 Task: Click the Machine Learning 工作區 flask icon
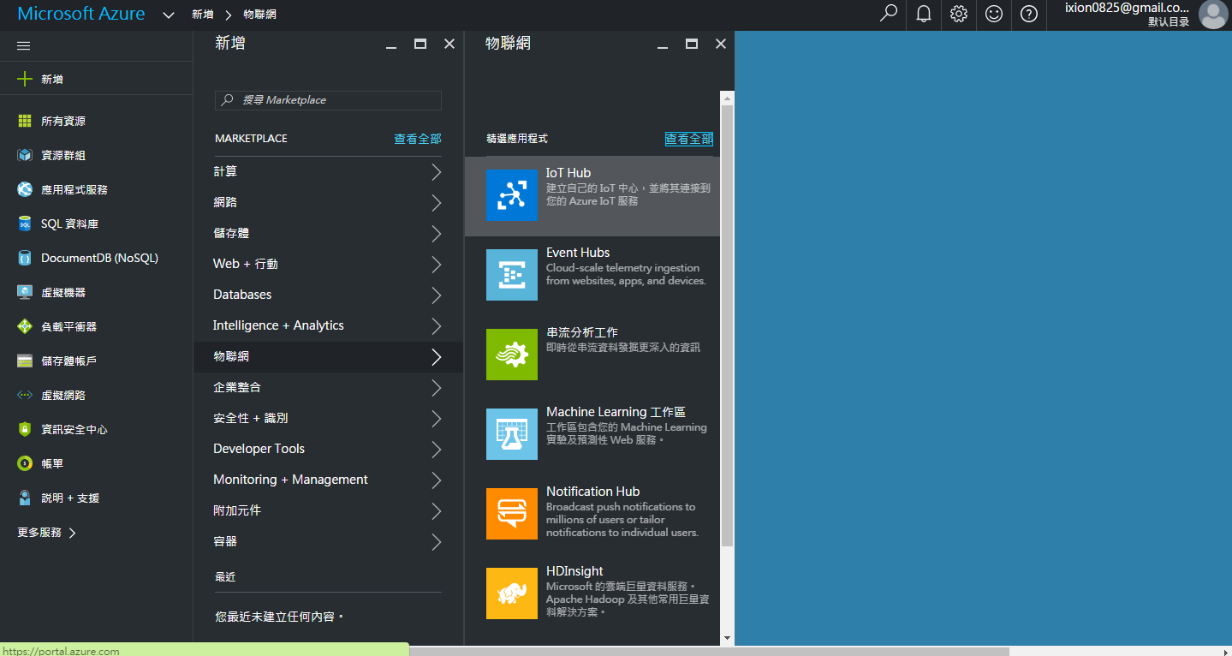[x=512, y=434]
